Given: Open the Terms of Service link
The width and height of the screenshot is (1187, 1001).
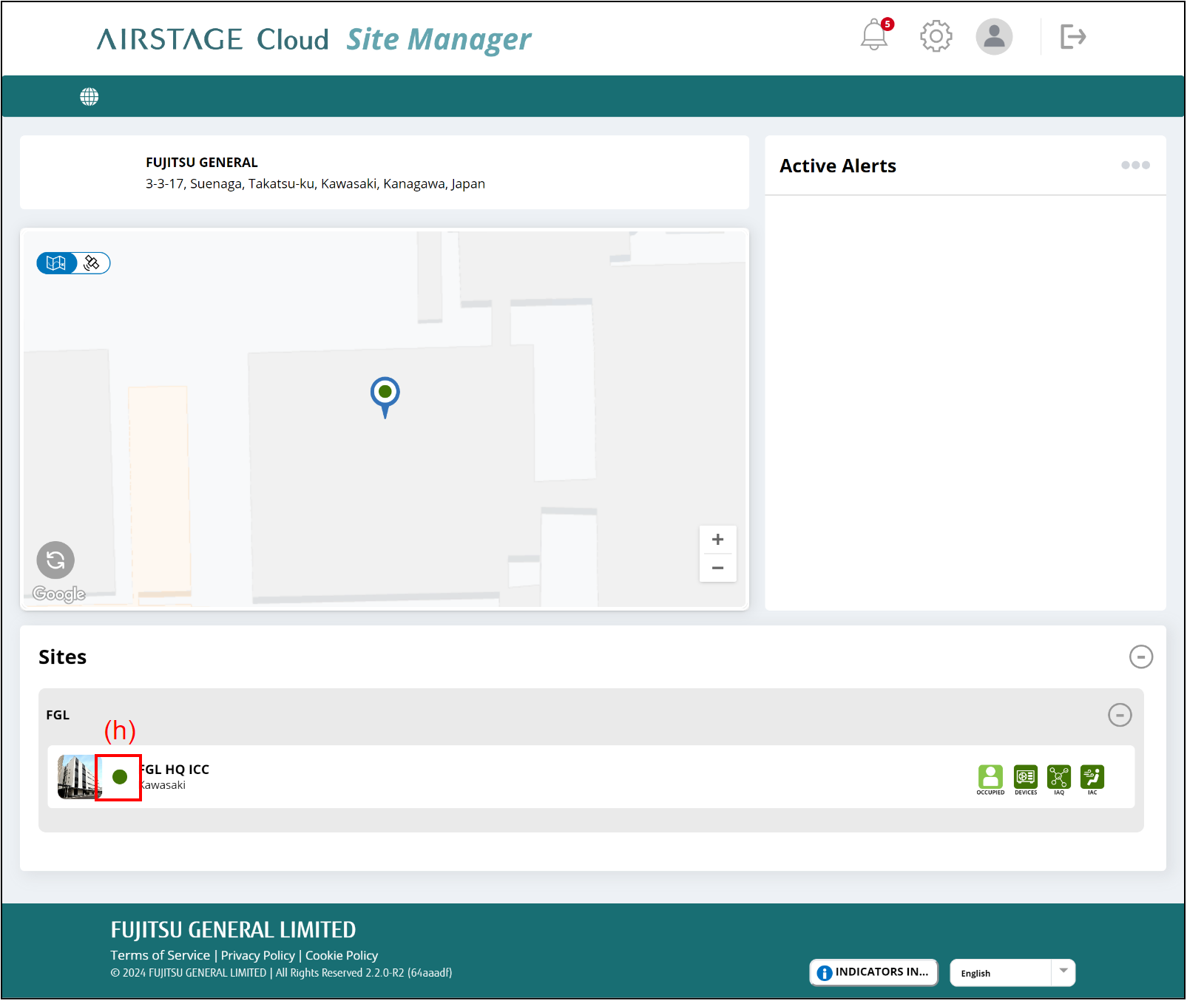Looking at the screenshot, I should (160, 955).
